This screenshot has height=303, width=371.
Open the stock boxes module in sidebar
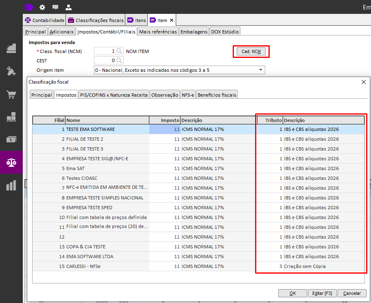(x=11, y=117)
